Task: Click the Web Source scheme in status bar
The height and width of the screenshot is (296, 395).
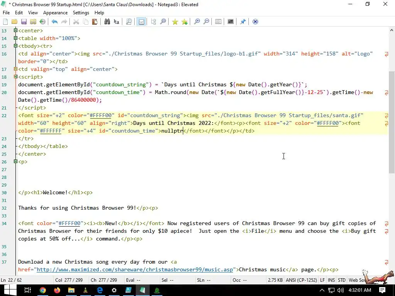Action: pos(357,280)
